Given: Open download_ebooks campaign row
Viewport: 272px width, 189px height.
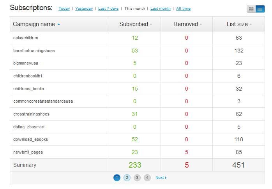Looking at the screenshot, I should tap(30, 139).
